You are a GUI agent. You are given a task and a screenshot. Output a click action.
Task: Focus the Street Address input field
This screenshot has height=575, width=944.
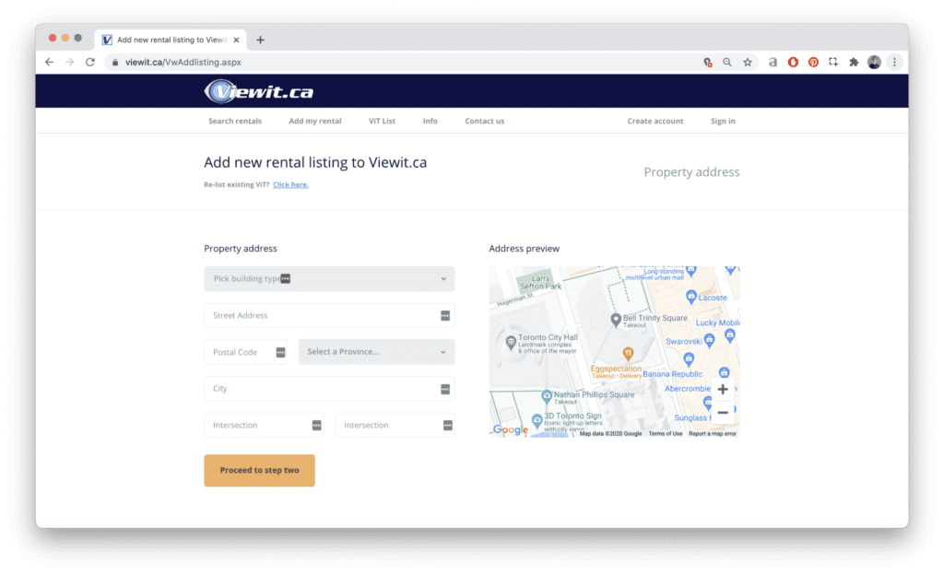(323, 315)
